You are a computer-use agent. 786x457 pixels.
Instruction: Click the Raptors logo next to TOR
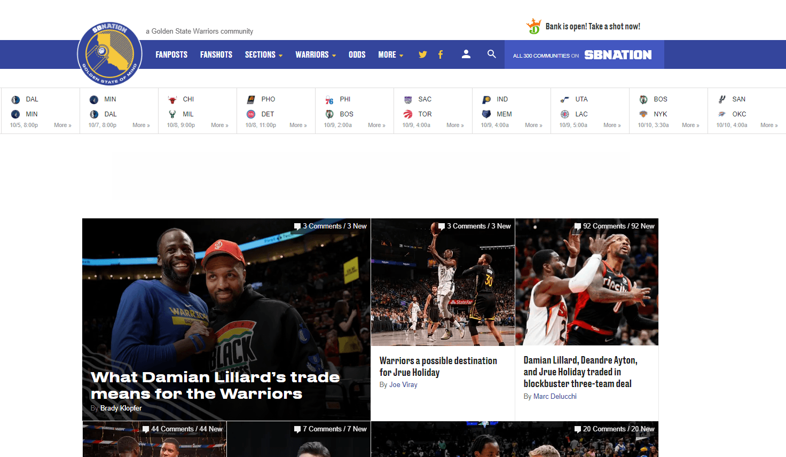407,114
